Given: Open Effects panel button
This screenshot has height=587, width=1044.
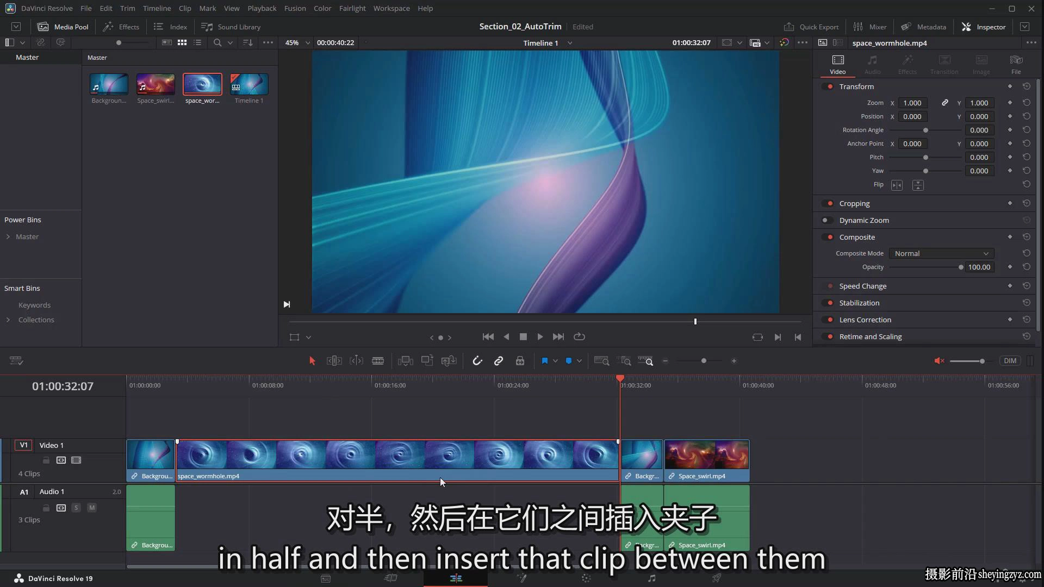Looking at the screenshot, I should pos(122,27).
